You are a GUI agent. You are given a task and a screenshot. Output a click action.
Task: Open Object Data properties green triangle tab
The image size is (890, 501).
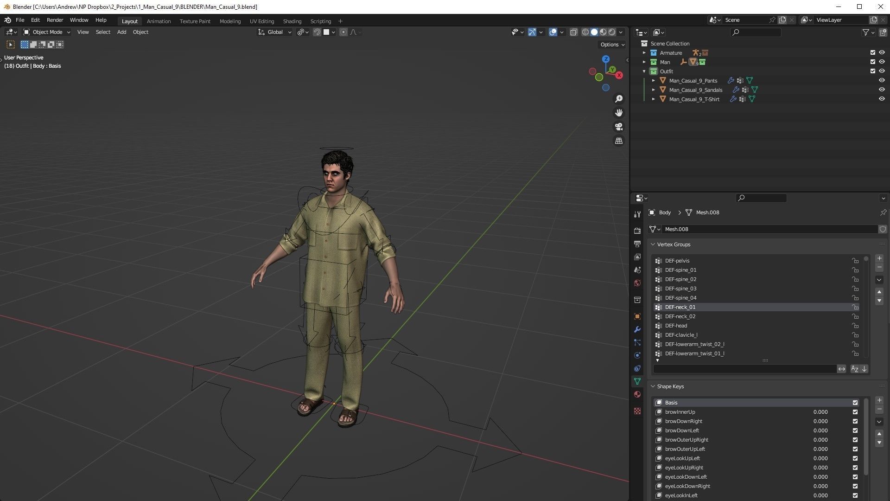637,381
